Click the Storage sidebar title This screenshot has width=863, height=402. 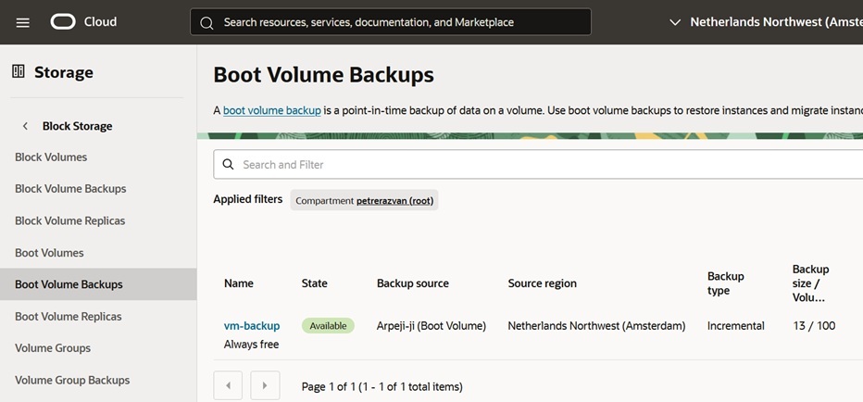[x=63, y=72]
